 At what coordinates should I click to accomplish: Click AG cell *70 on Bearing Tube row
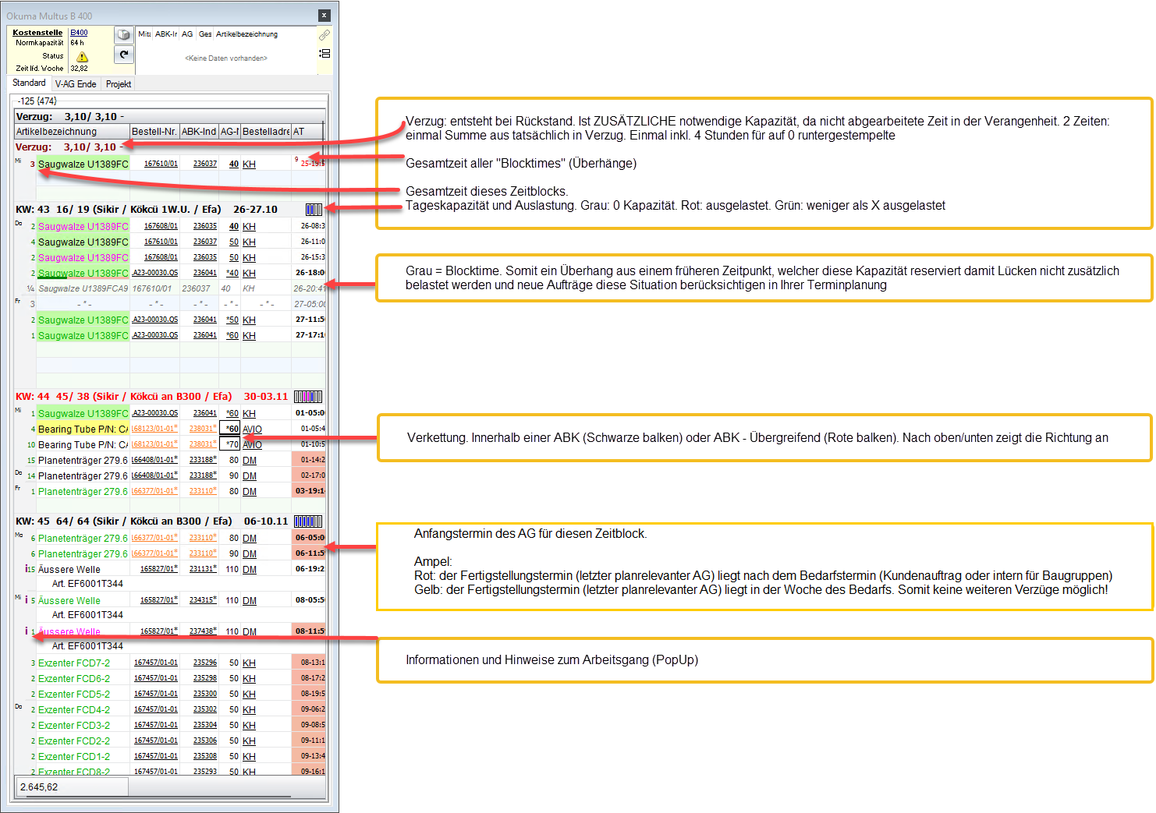tap(230, 444)
